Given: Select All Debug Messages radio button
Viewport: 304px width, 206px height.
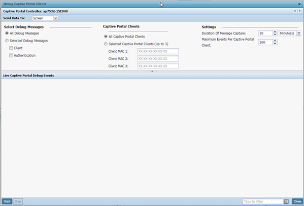Looking at the screenshot, I should pos(7,33).
